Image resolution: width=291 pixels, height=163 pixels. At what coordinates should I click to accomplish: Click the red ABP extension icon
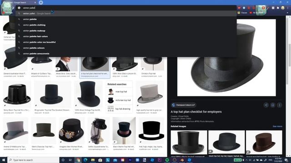tap(239, 8)
